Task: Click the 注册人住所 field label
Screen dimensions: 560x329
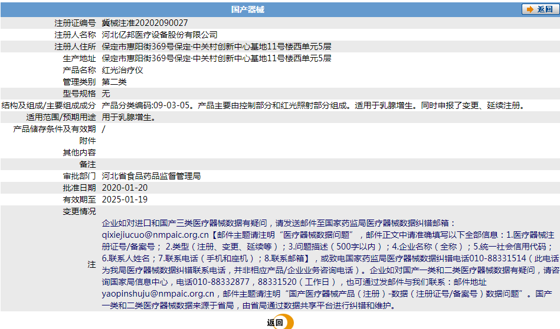Action: (x=75, y=46)
